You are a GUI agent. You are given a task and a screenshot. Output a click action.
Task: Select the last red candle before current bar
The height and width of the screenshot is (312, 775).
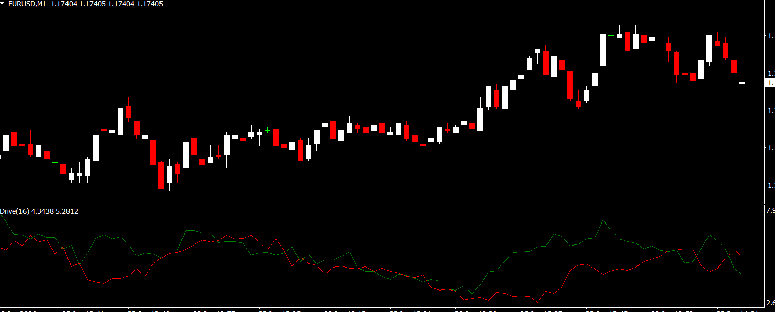click(x=734, y=66)
